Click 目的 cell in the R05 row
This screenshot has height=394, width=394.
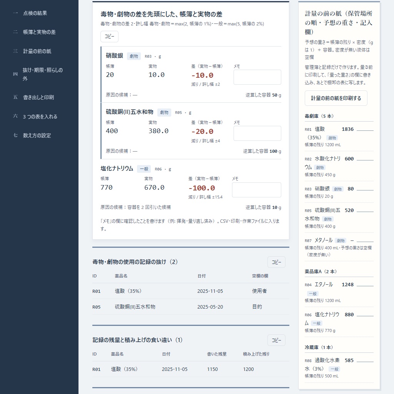click(x=257, y=307)
